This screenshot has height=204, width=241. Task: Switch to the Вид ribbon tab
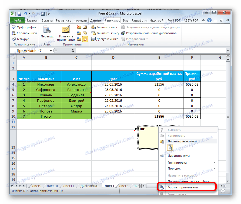126,20
